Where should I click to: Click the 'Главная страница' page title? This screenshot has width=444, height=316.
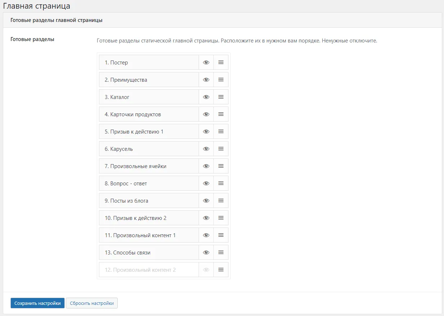[x=37, y=6]
